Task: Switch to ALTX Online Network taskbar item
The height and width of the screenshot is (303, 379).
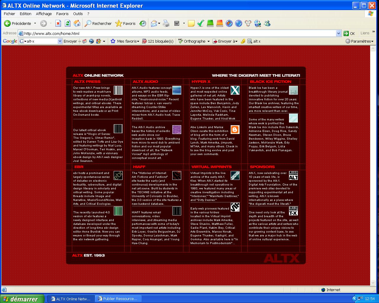Action: [x=70, y=299]
